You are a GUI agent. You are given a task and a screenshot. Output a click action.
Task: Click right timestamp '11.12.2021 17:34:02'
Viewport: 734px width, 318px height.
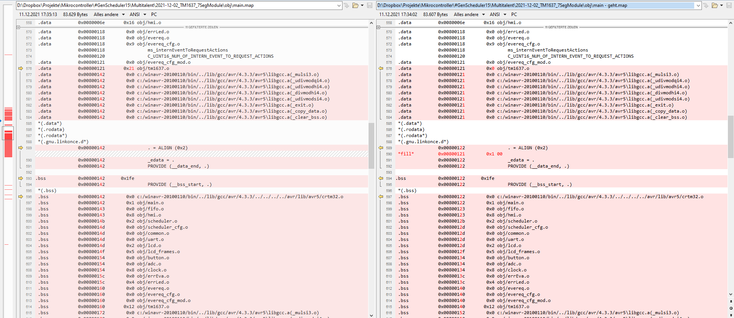[x=398, y=15]
